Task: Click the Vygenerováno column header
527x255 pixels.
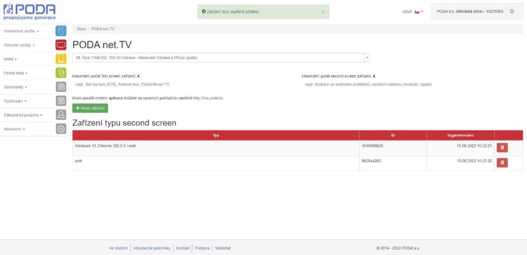Action: [x=461, y=135]
